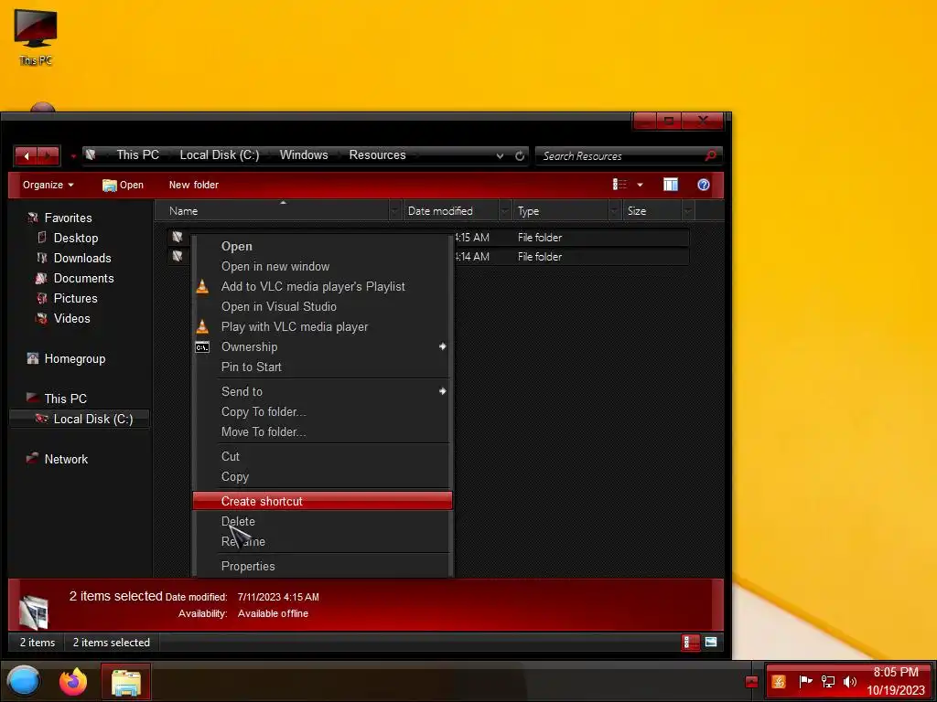Choose Move To folder...
Viewport: 937px width, 702px height.
click(x=322, y=431)
